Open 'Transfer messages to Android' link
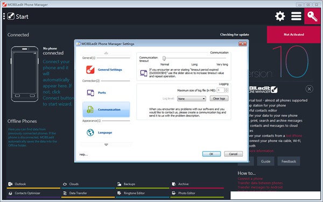This screenshot has height=202, width=323. [260, 187]
